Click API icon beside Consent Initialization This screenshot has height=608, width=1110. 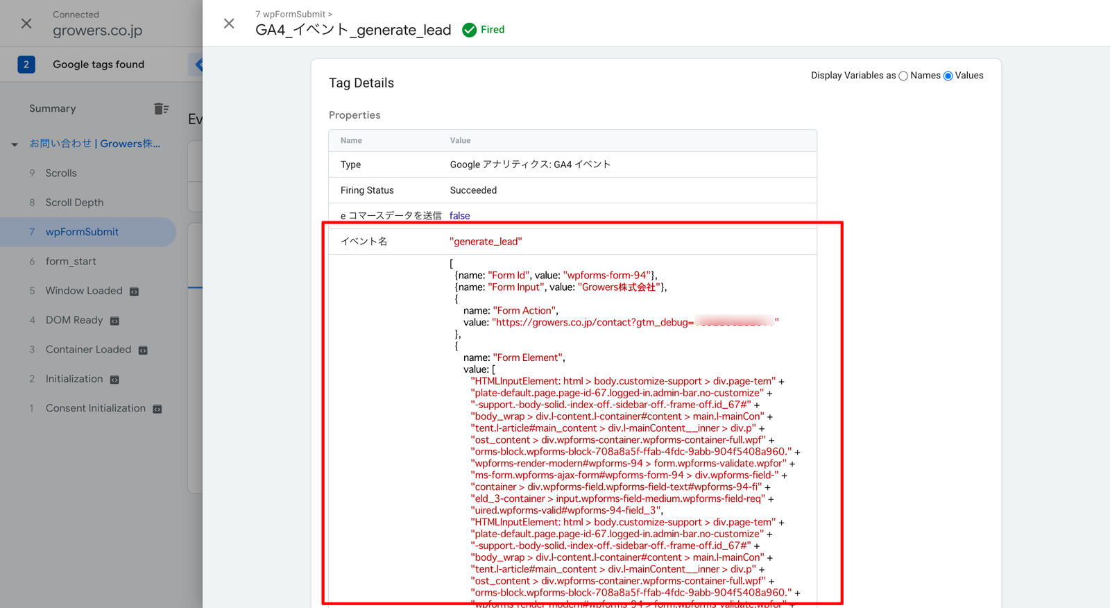click(x=157, y=409)
